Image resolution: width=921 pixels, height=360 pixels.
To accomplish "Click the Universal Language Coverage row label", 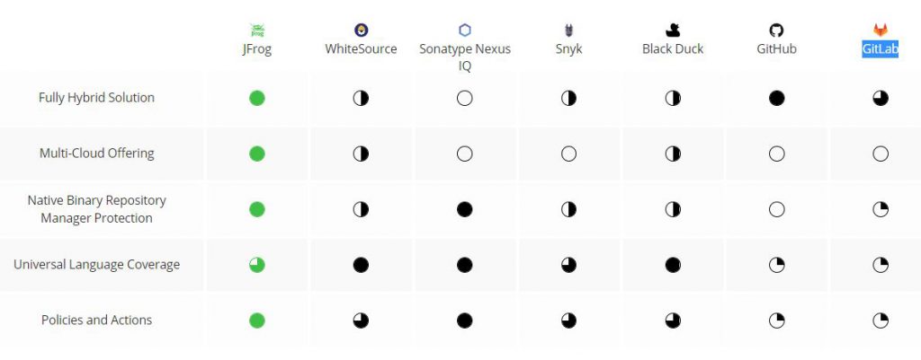I will tap(96, 265).
